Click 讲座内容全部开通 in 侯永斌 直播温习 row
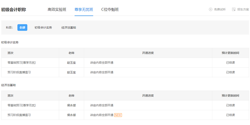The width and height of the screenshot is (250, 125). [102, 115]
